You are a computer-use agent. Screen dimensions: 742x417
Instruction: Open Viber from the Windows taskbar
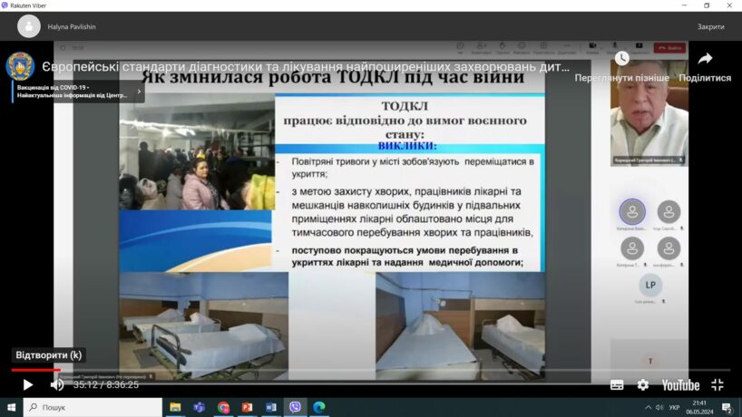[295, 407]
